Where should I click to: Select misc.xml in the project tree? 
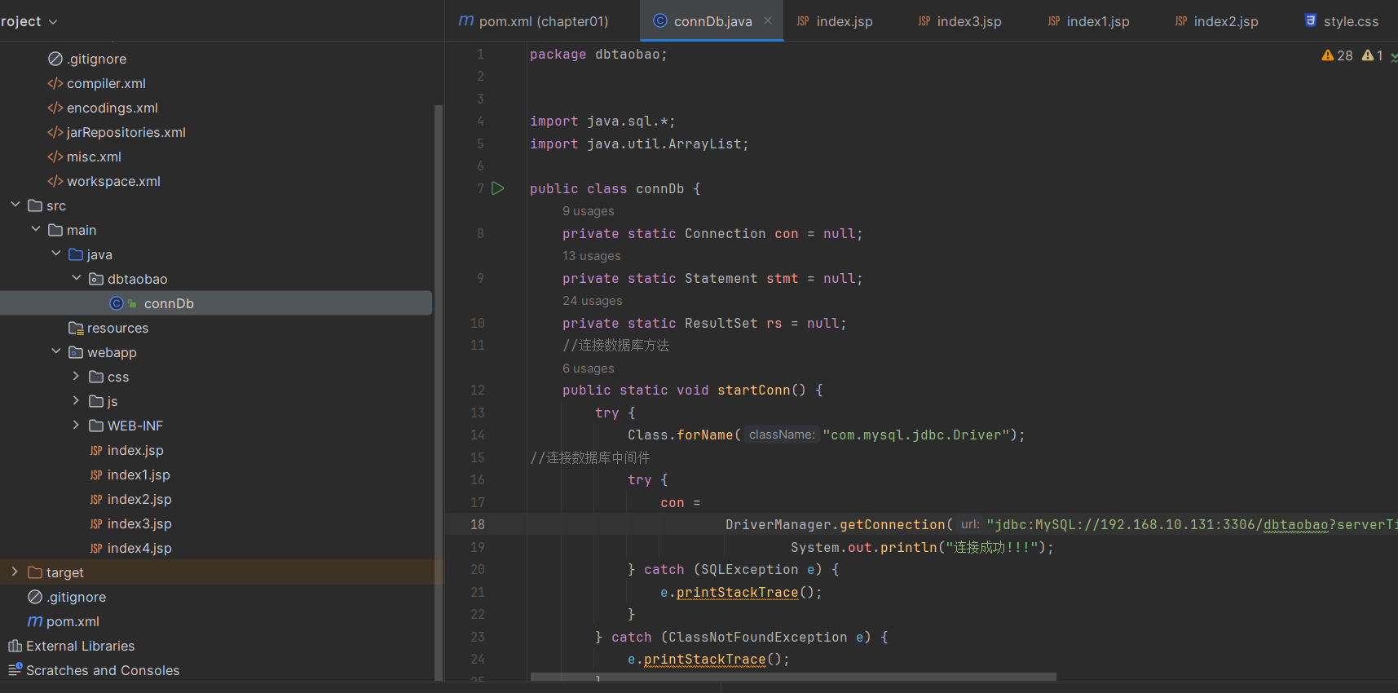coord(94,157)
